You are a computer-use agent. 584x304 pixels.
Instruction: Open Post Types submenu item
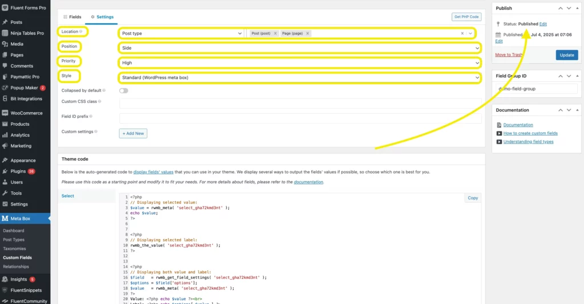(x=14, y=240)
